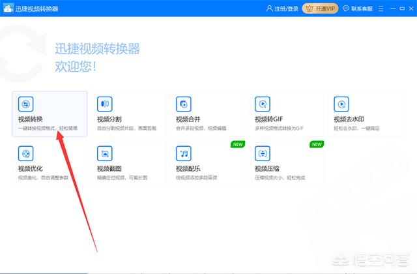
Task: Open 联系客服 support link
Action: tap(362, 8)
